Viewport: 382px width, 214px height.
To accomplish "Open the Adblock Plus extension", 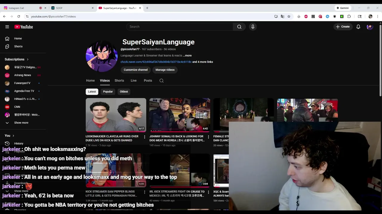I will [306, 16].
